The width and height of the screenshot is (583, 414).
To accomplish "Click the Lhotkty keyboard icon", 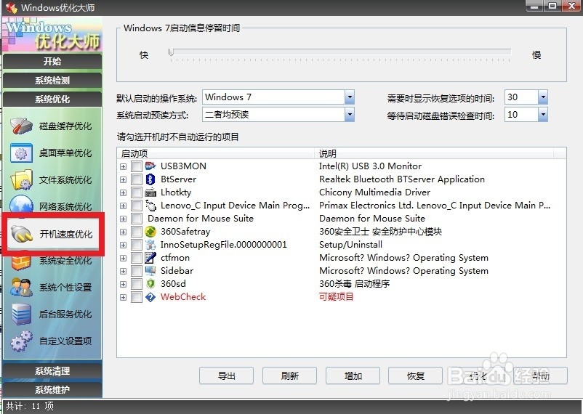I will click(x=150, y=192).
